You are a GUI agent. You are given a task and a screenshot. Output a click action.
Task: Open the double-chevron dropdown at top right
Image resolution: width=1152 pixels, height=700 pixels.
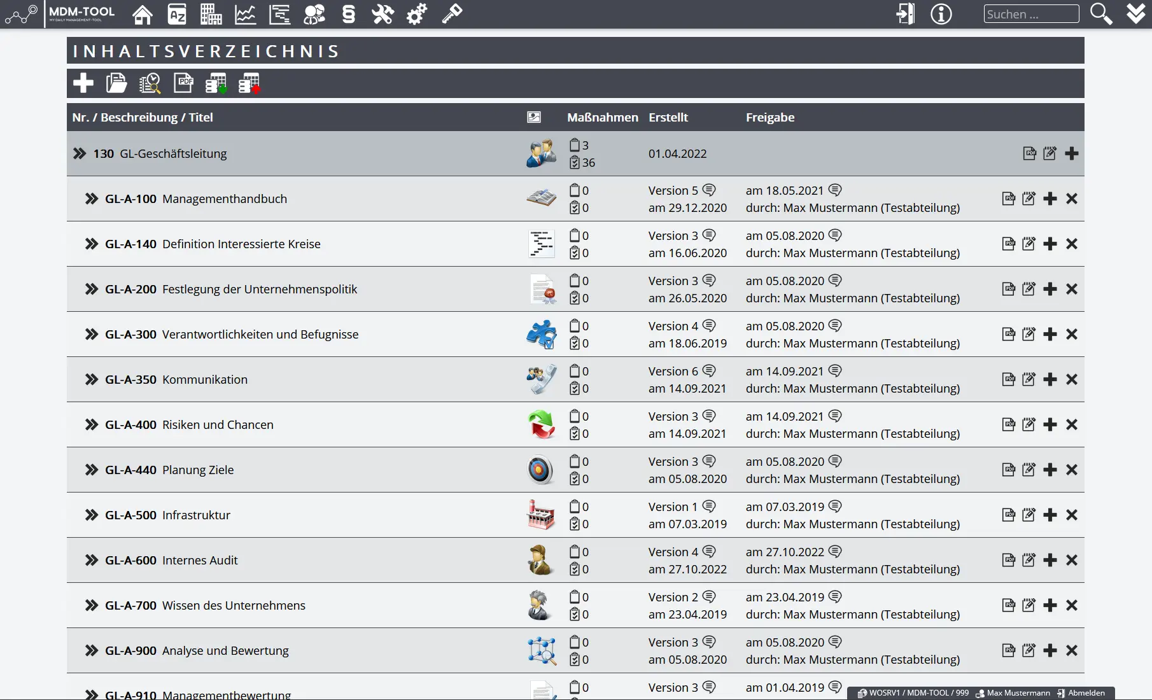pos(1136,14)
